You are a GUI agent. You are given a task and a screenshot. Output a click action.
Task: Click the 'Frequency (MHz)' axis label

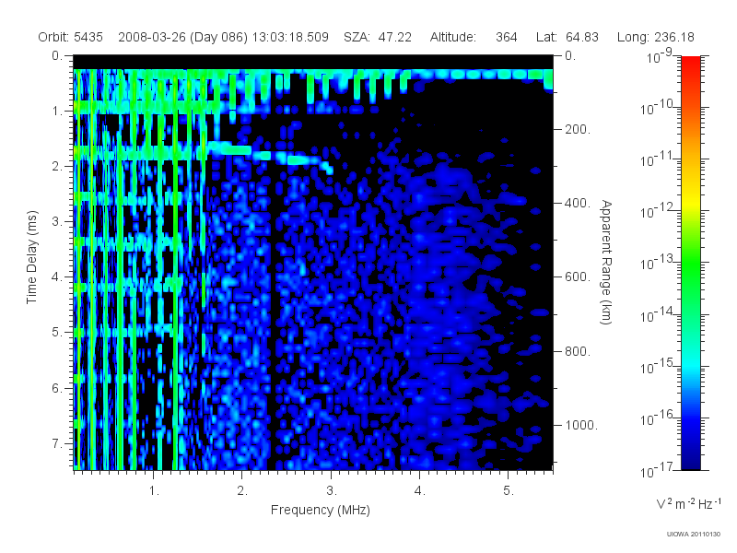tap(321, 510)
